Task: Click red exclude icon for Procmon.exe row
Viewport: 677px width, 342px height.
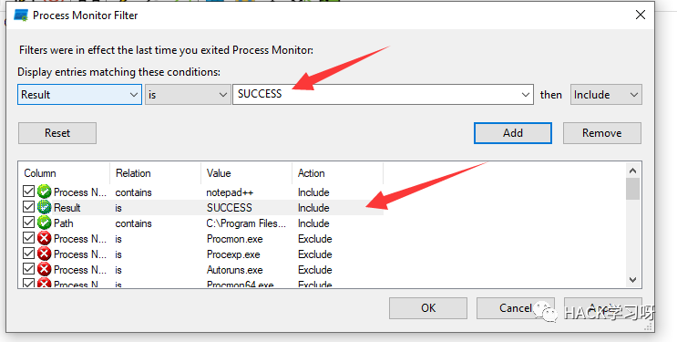Action: (x=44, y=238)
